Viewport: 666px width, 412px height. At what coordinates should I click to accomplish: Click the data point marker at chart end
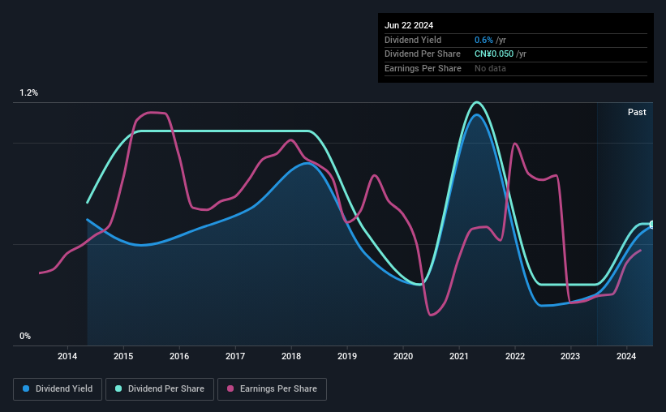[652, 225]
